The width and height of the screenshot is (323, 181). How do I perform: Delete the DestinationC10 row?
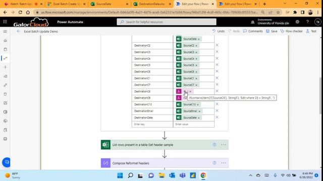point(217,104)
